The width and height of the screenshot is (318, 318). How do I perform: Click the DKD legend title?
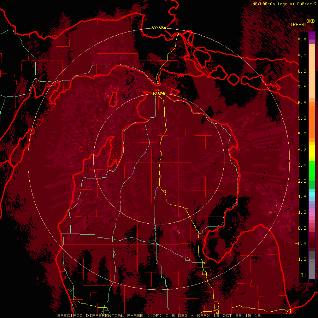pos(311,21)
